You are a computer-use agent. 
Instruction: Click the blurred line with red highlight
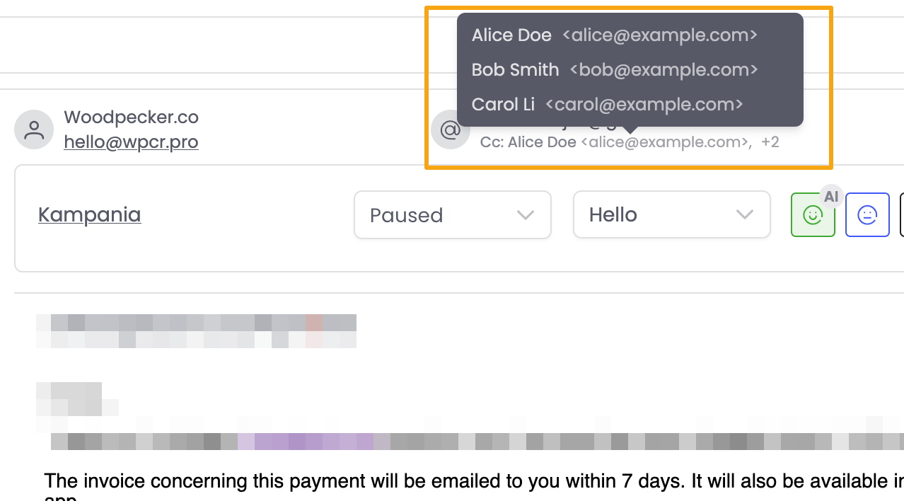point(314,323)
